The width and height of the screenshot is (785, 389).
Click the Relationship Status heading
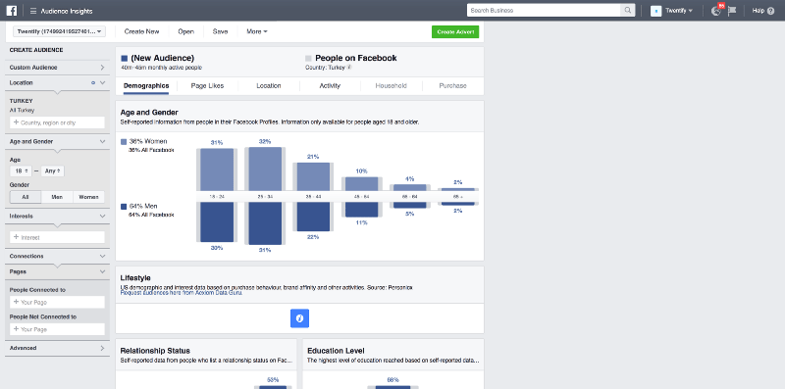(155, 351)
